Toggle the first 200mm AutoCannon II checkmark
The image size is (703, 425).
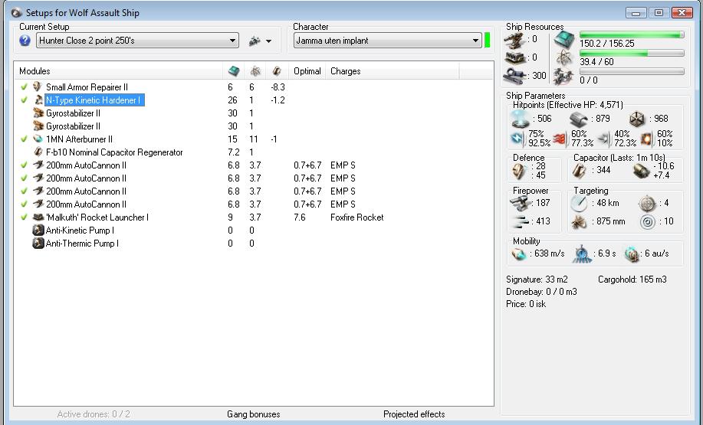click(x=25, y=165)
